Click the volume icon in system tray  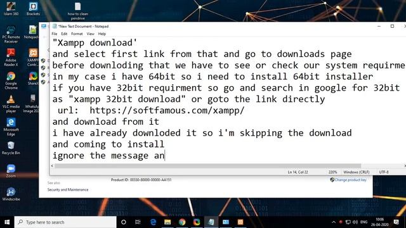click(x=355, y=222)
